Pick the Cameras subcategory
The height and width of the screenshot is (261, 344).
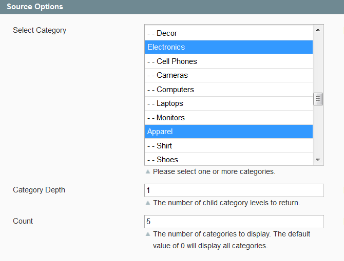228,75
